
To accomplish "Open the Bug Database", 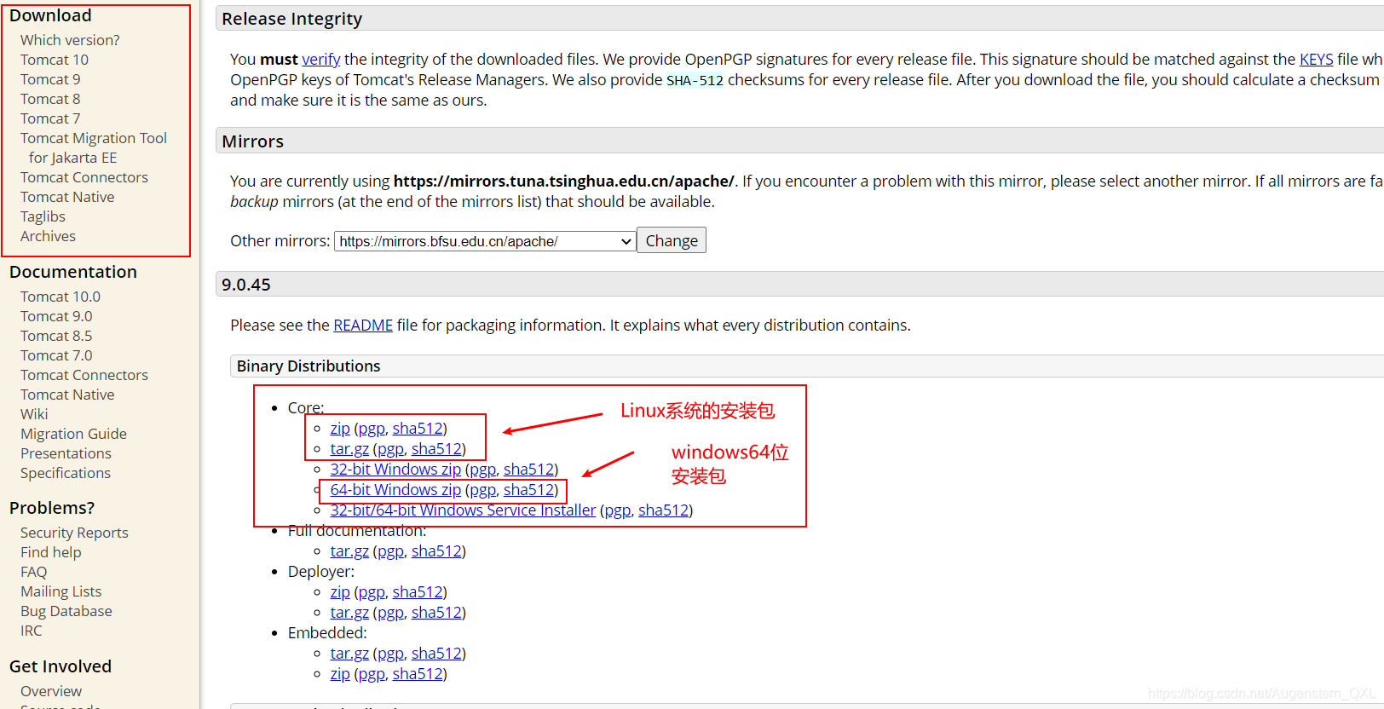I will 66,611.
